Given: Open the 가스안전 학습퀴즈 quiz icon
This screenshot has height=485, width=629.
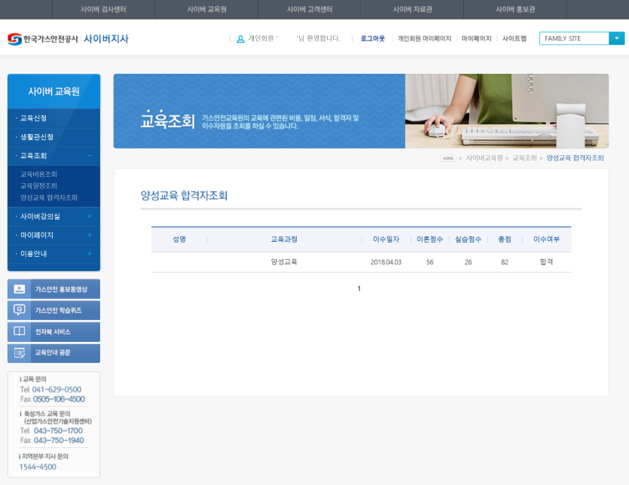Looking at the screenshot, I should (20, 310).
